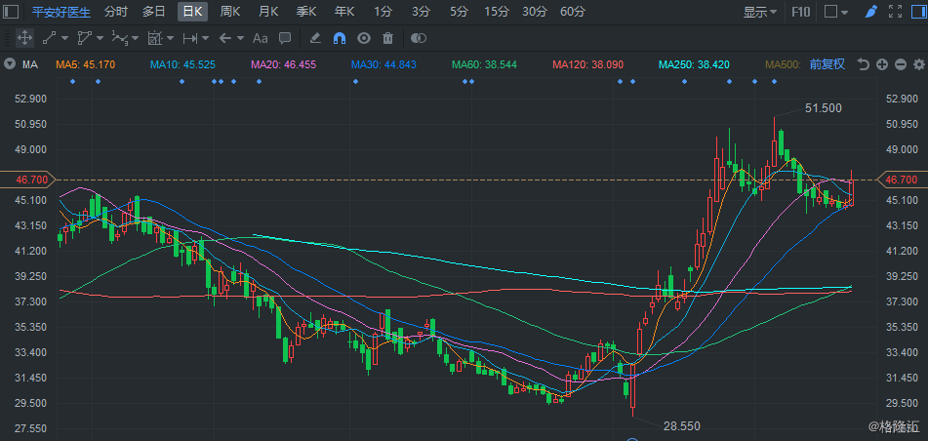Click the 前复权 adjustment button

click(x=827, y=64)
